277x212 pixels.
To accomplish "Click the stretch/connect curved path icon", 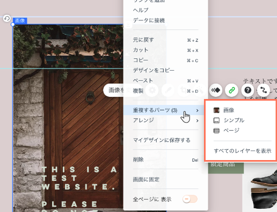I will click(264, 90).
